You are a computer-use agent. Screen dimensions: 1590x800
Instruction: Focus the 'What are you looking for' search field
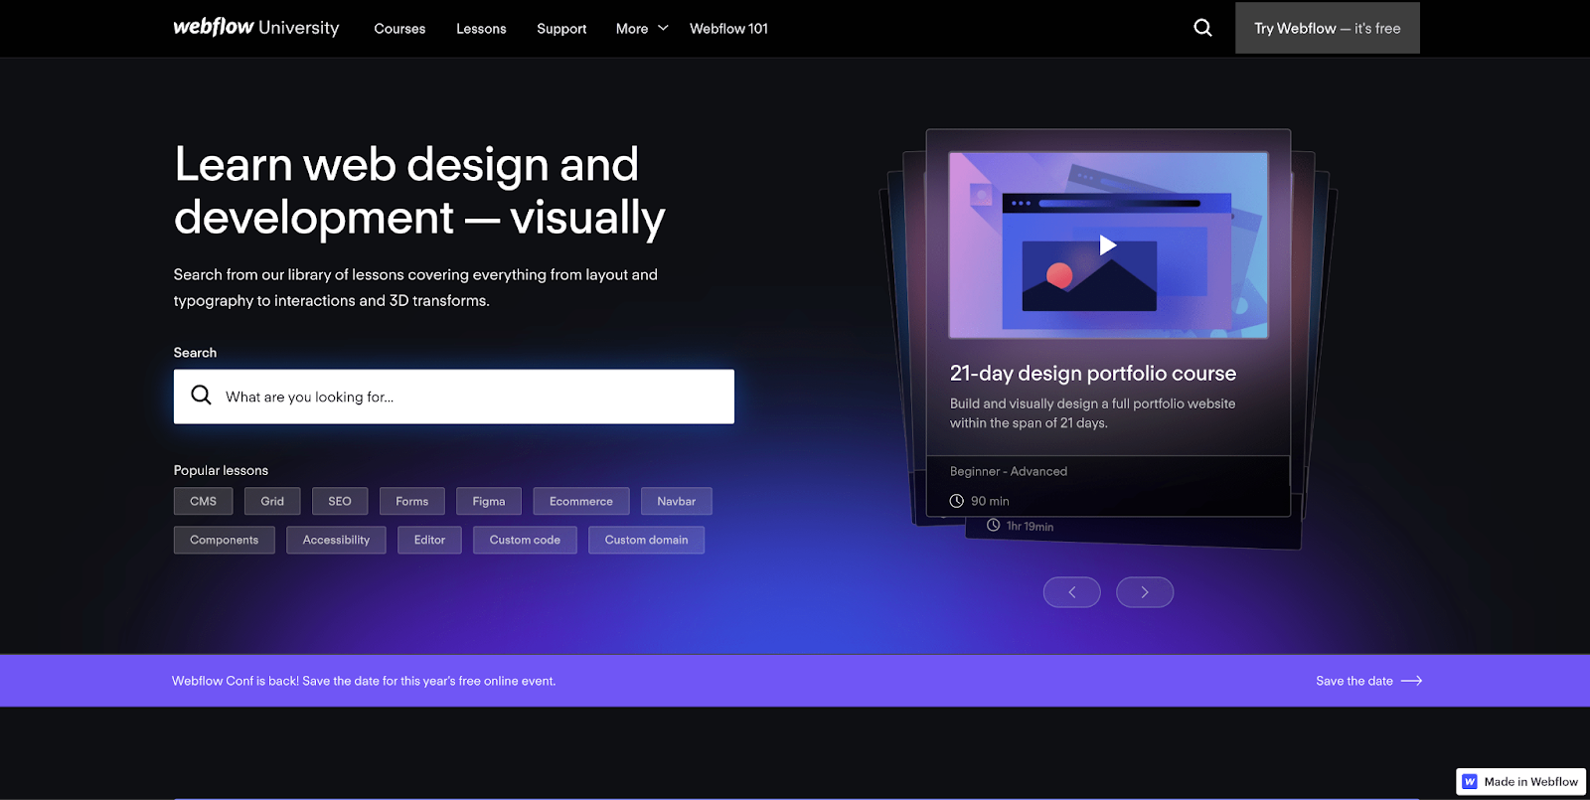pyautogui.click(x=454, y=397)
